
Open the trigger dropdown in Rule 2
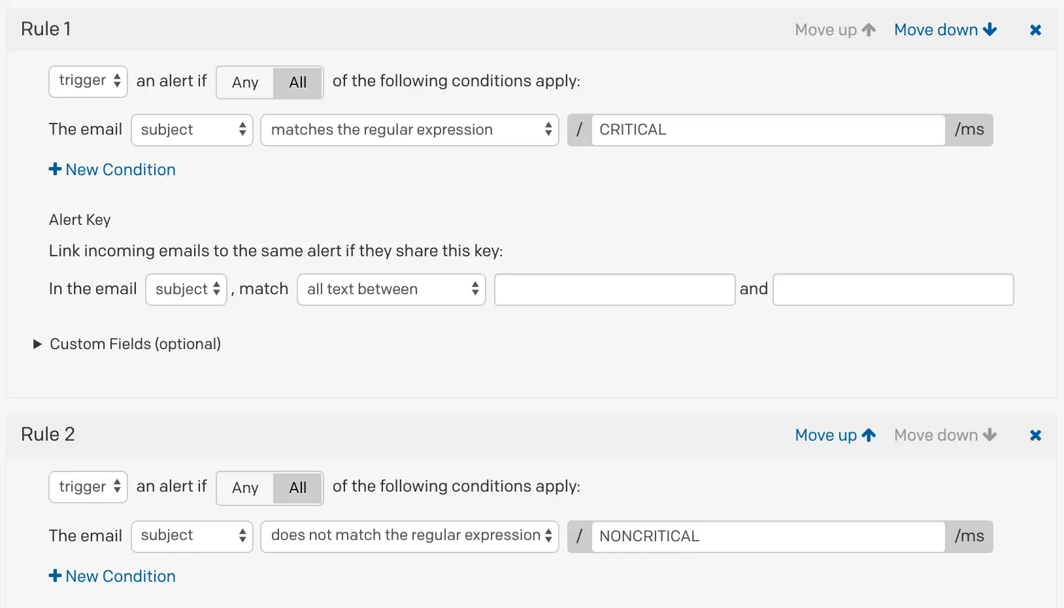(88, 487)
